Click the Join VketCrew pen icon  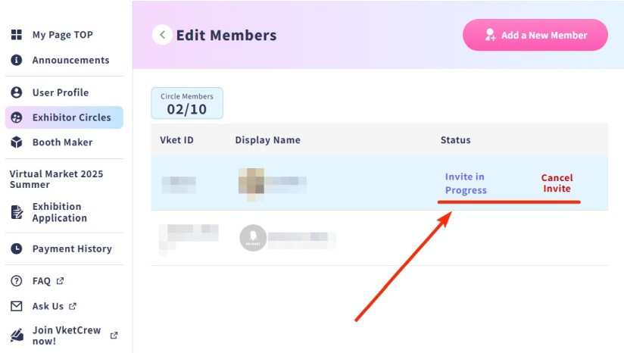pyautogui.click(x=17, y=335)
